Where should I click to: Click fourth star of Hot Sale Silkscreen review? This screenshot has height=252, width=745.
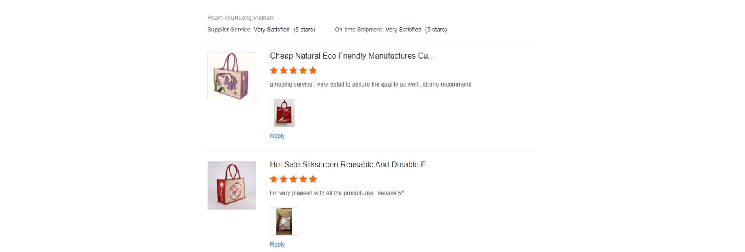(x=303, y=179)
